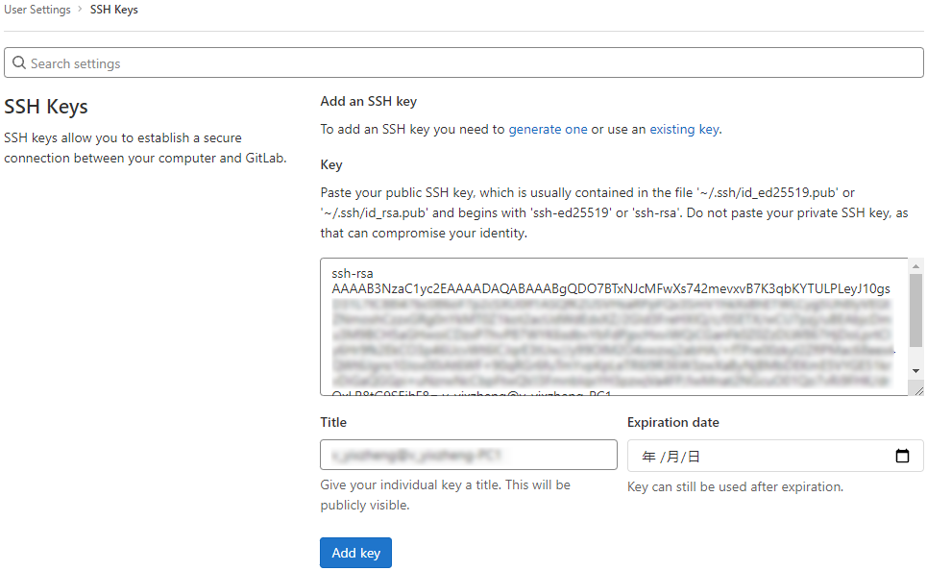Open the generate one link
The height and width of the screenshot is (571, 927).
(x=549, y=129)
